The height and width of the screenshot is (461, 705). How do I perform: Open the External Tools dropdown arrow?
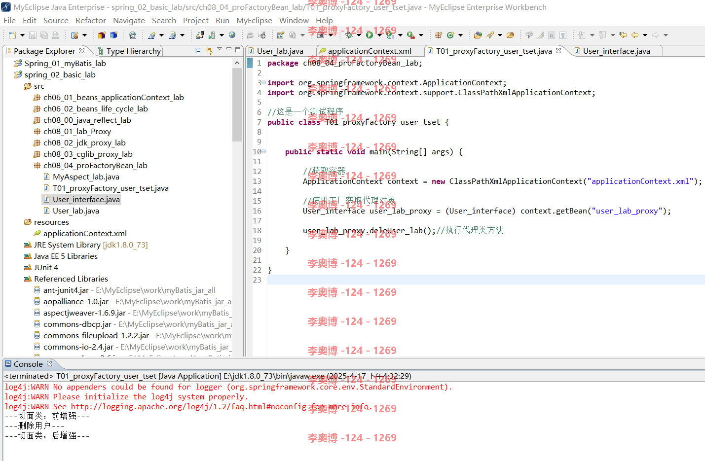click(x=421, y=35)
